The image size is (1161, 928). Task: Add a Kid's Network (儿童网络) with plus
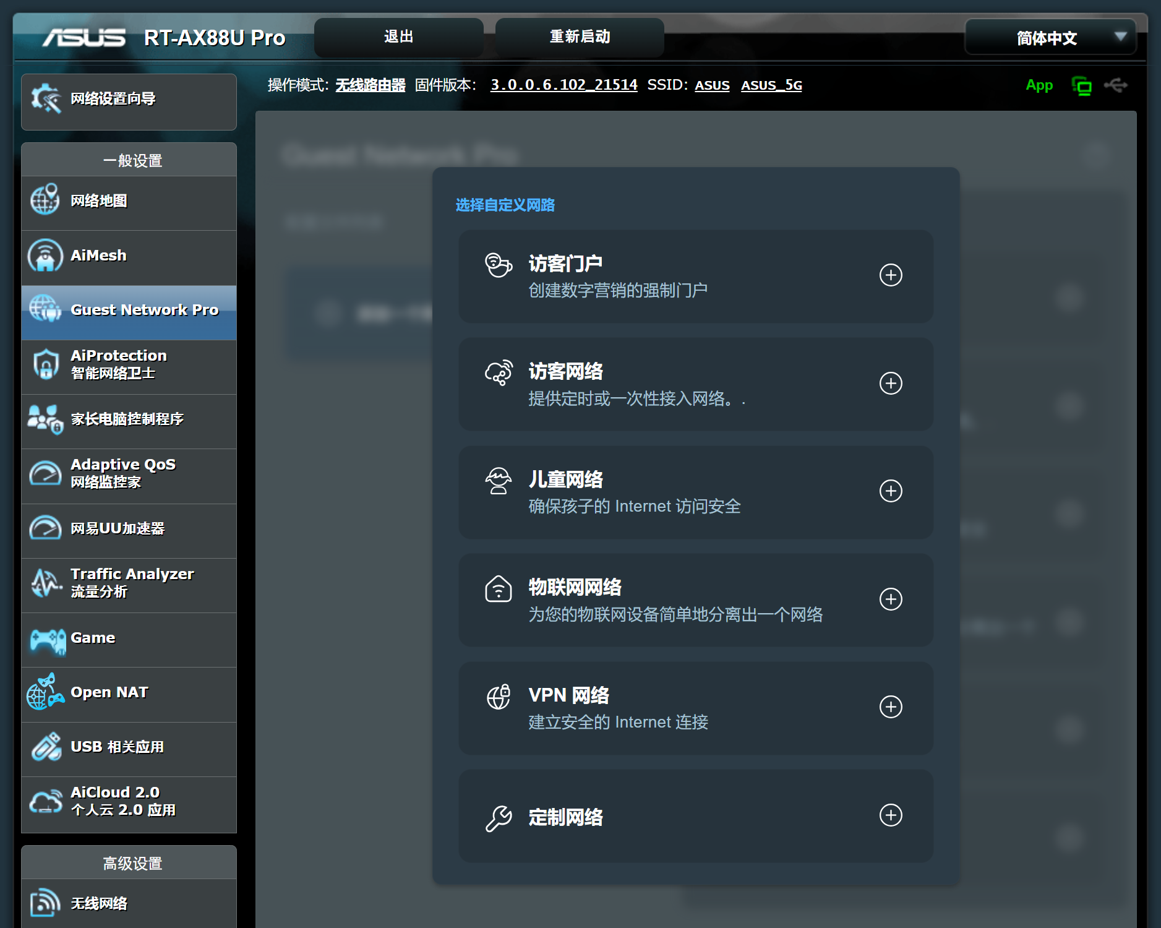coord(891,491)
